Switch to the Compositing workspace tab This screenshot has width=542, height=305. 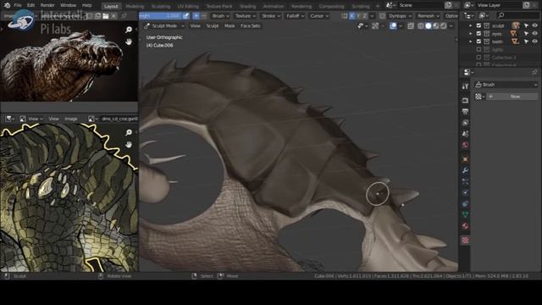pos(331,6)
